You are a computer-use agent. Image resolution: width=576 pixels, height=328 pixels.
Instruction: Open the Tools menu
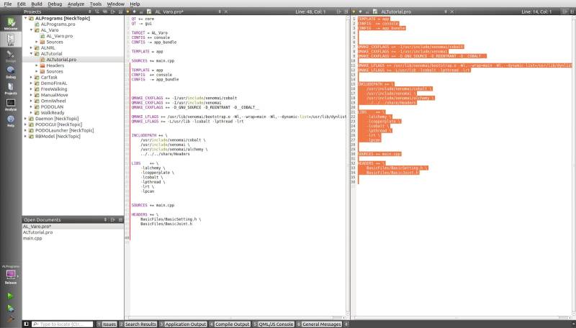coord(96,4)
